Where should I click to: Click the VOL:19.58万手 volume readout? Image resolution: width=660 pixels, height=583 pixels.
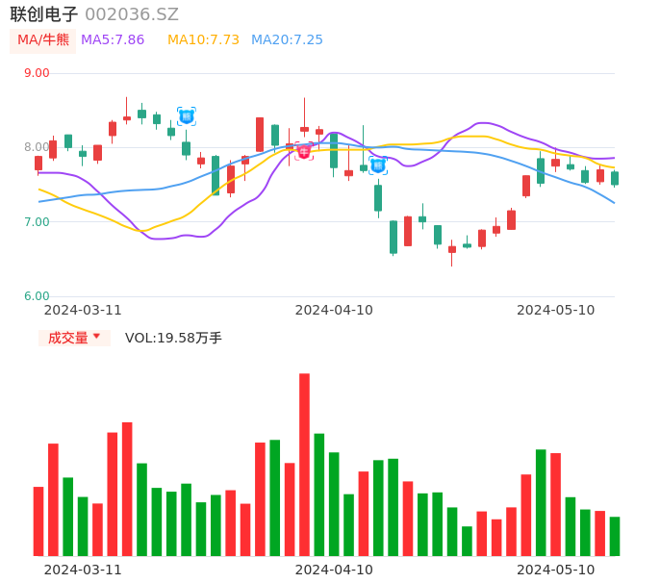(173, 338)
